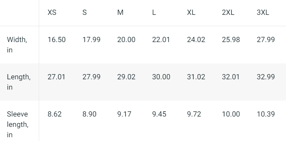Viewport: 286px width, 141px height.
Task: Click the L width value 22.01
Action: point(161,40)
